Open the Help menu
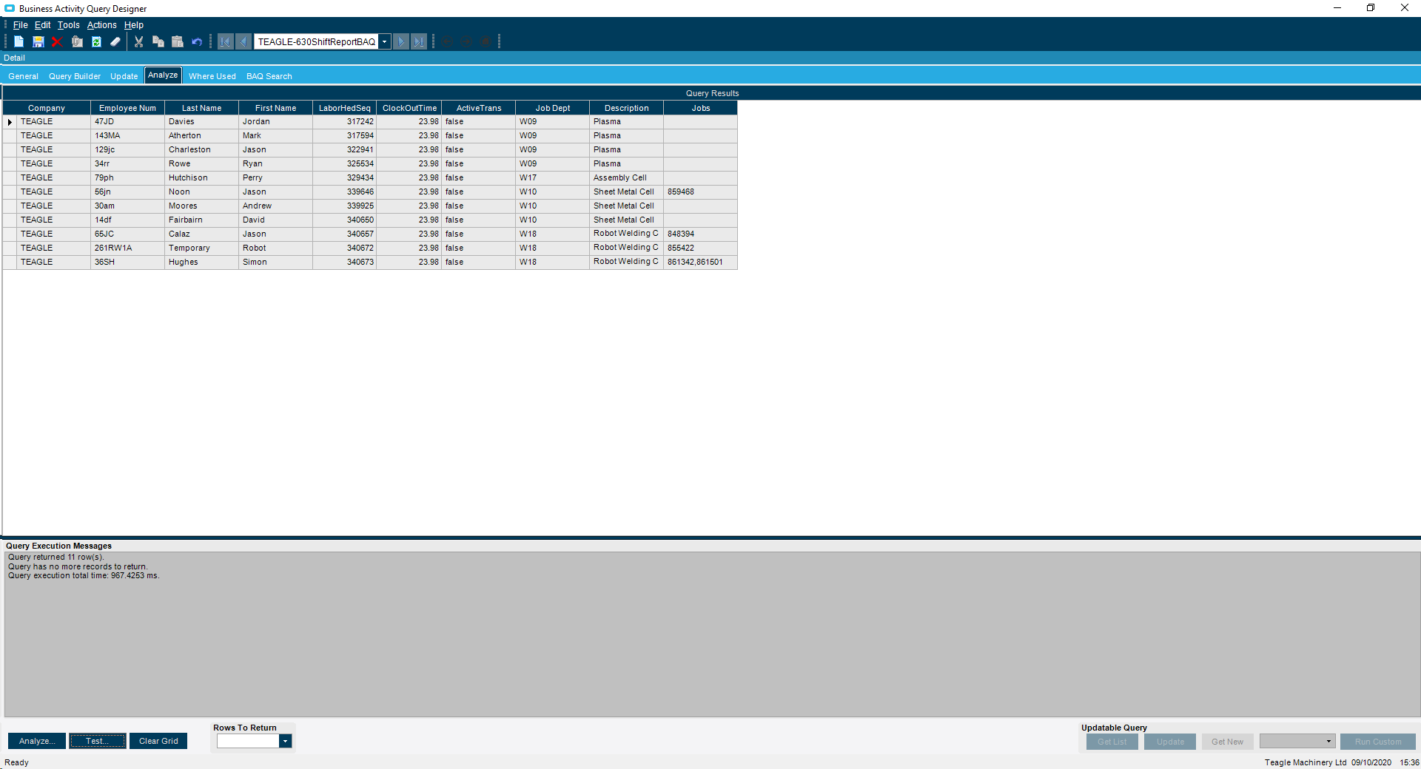This screenshot has width=1421, height=769. [134, 25]
